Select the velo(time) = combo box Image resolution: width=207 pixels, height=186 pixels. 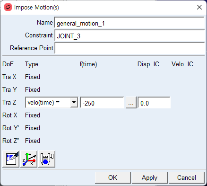point(52,103)
